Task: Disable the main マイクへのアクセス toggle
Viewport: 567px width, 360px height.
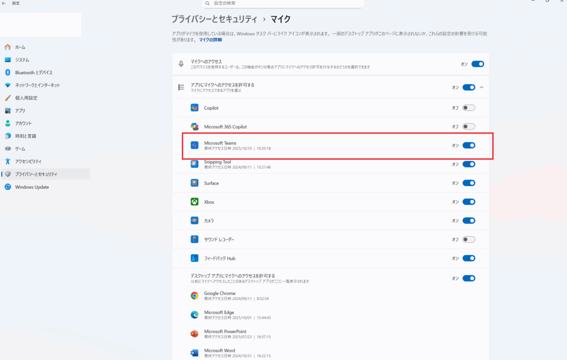Action: point(477,64)
